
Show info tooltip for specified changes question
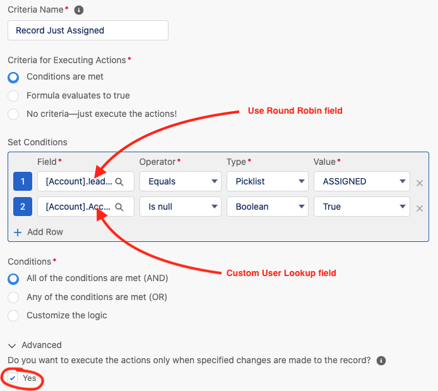point(381,361)
